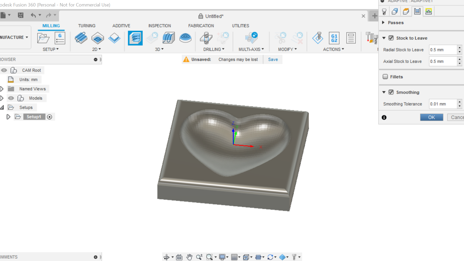The image size is (464, 261).
Task: Select the 2D Adaptive Clearing tool
Action: pos(81,38)
